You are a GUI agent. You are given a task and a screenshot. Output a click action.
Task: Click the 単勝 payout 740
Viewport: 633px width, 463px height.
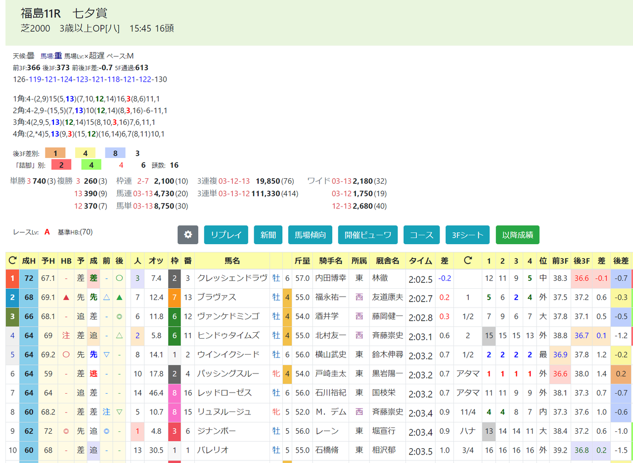[40, 181]
